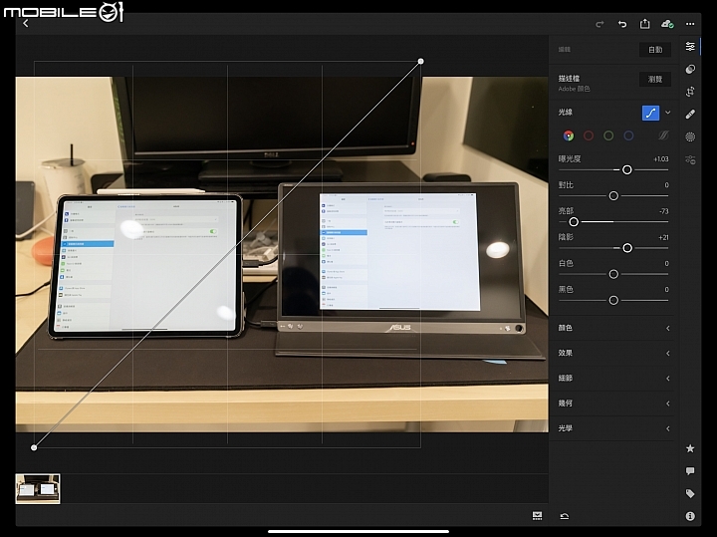Click the +1.03 exposure value
This screenshot has height=537, width=717.
coord(661,159)
